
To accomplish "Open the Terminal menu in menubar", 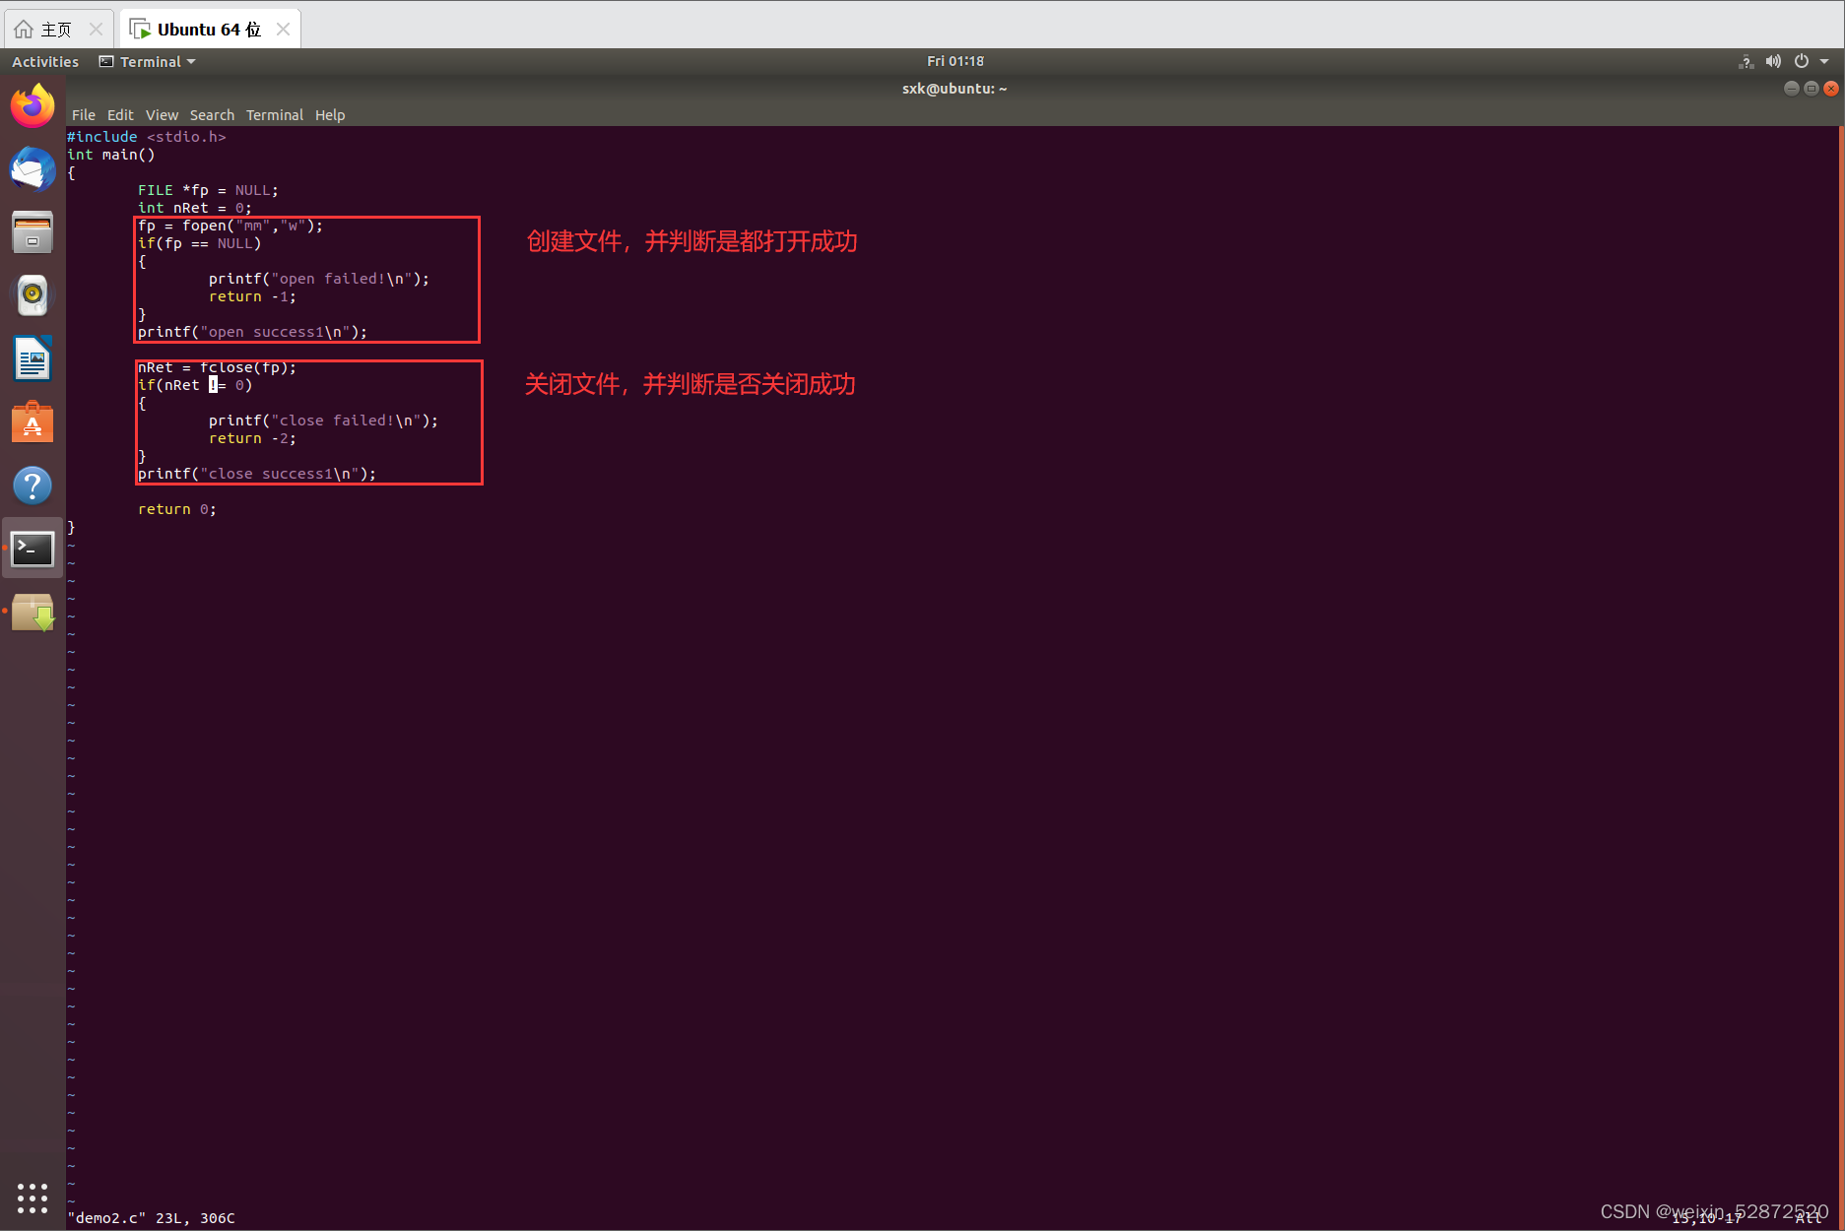I will coord(275,115).
